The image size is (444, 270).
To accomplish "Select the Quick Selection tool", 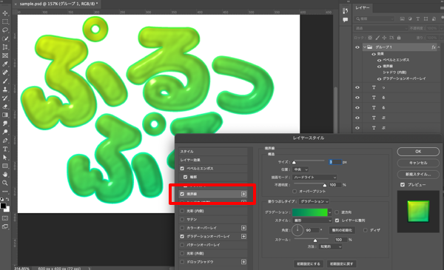I will point(5,38).
